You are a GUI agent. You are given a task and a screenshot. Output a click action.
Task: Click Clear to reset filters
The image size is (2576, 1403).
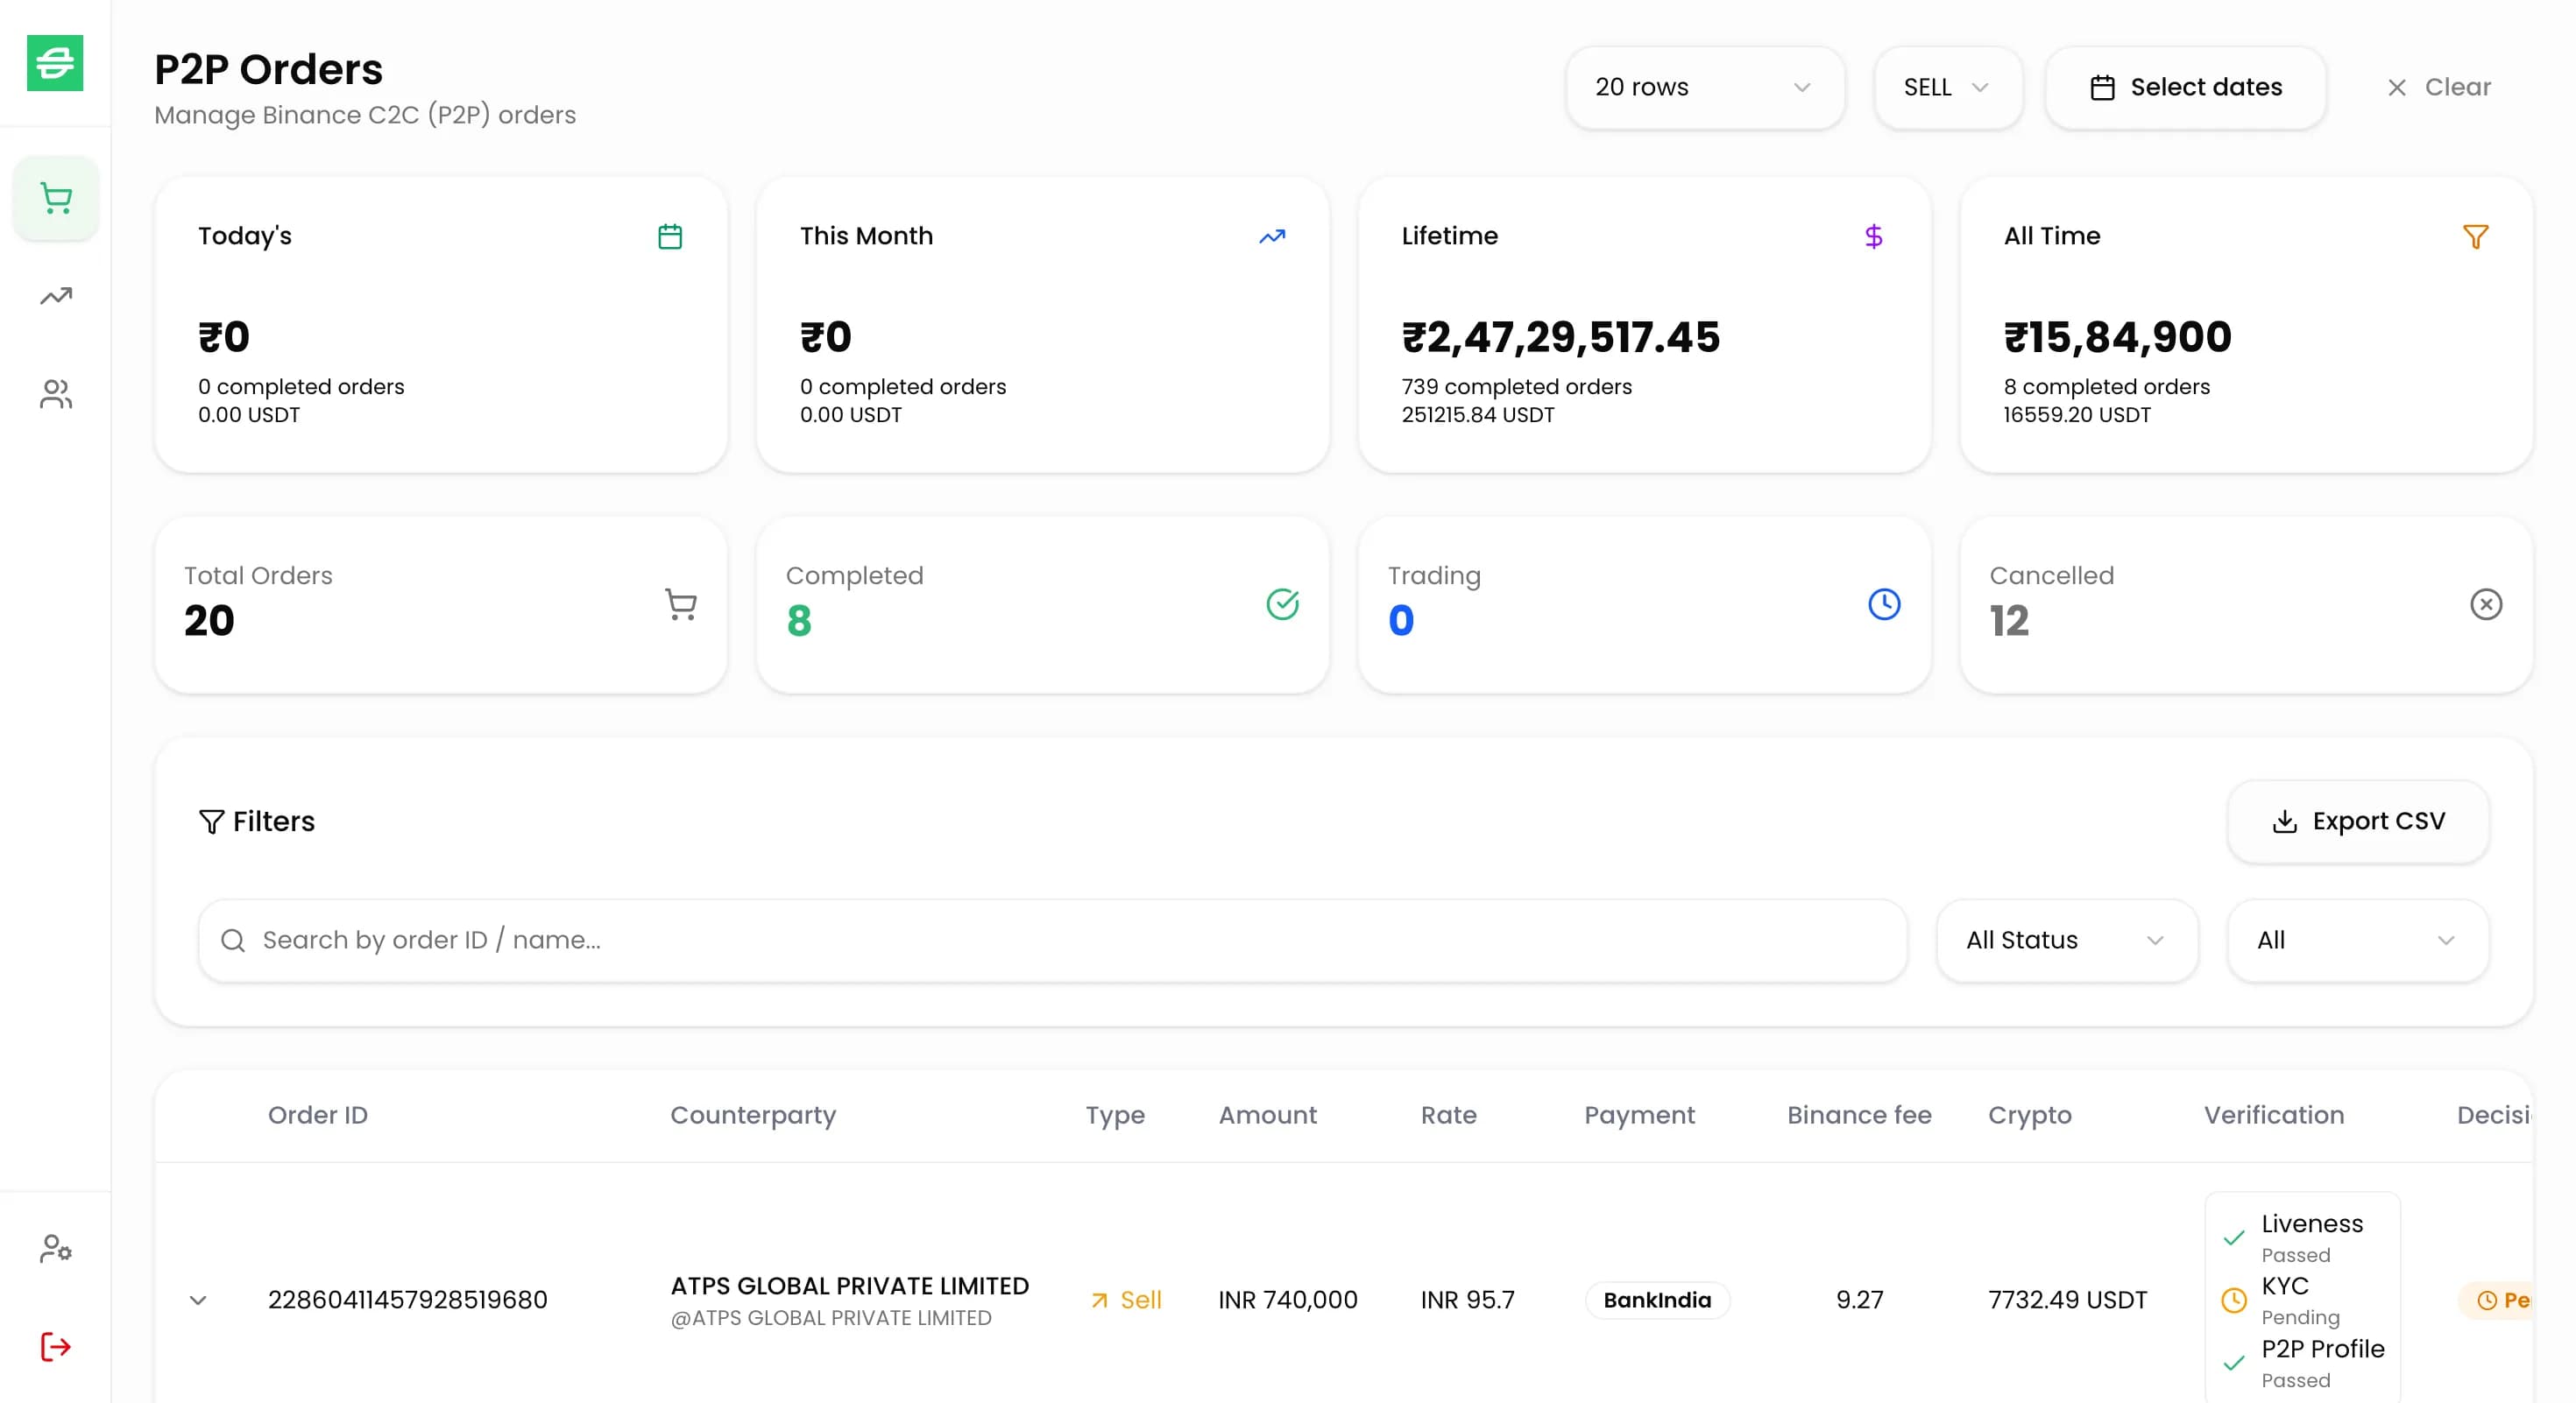(2438, 87)
